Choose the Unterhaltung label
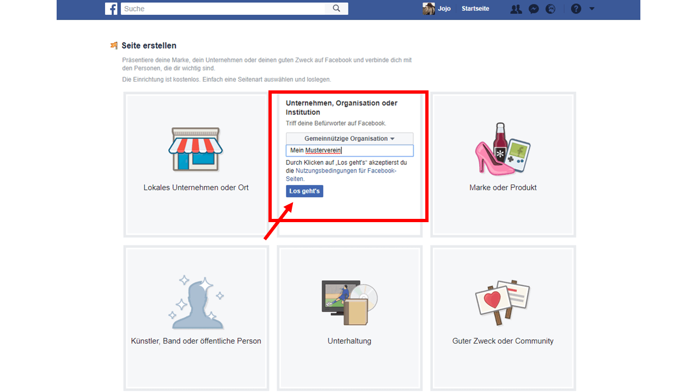This screenshot has width=697, height=392. (x=350, y=341)
